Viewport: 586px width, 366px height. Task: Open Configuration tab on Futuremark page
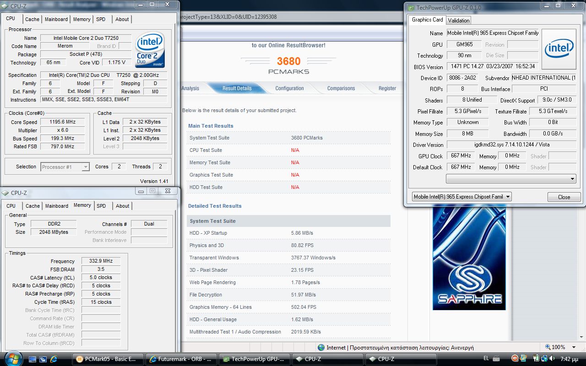tap(289, 88)
